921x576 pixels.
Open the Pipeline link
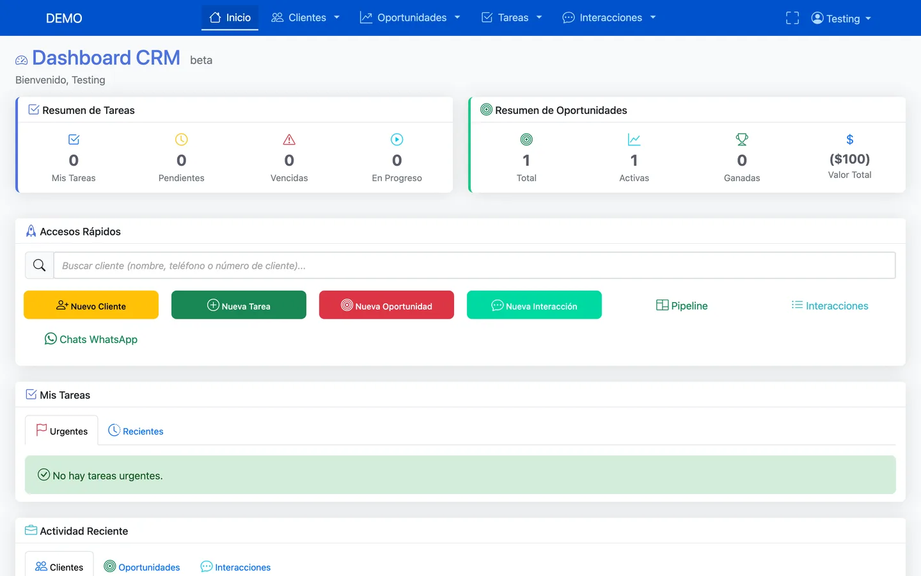[x=682, y=305]
